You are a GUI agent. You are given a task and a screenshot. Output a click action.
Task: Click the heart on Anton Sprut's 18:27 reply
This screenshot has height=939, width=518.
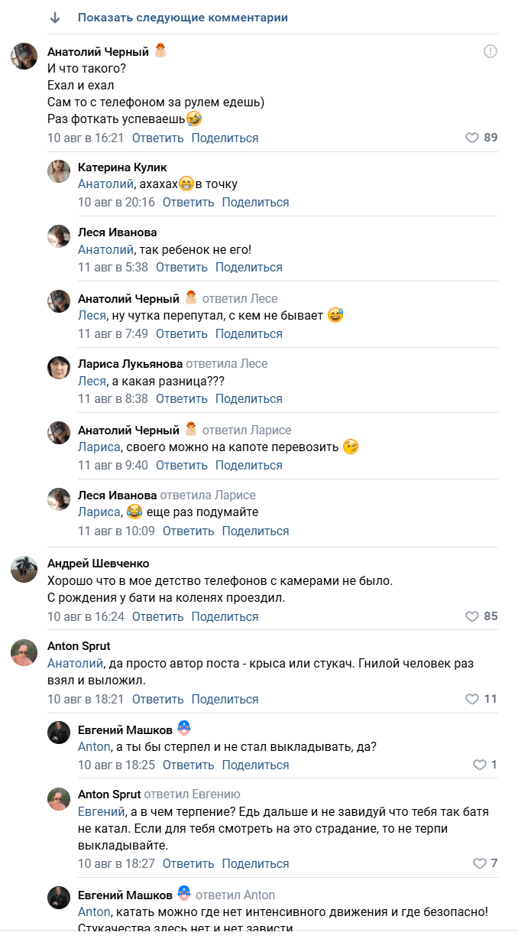pyautogui.click(x=480, y=863)
